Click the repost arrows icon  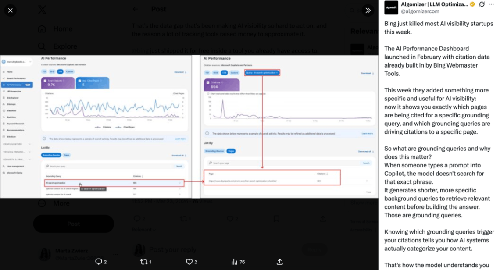[144, 262]
